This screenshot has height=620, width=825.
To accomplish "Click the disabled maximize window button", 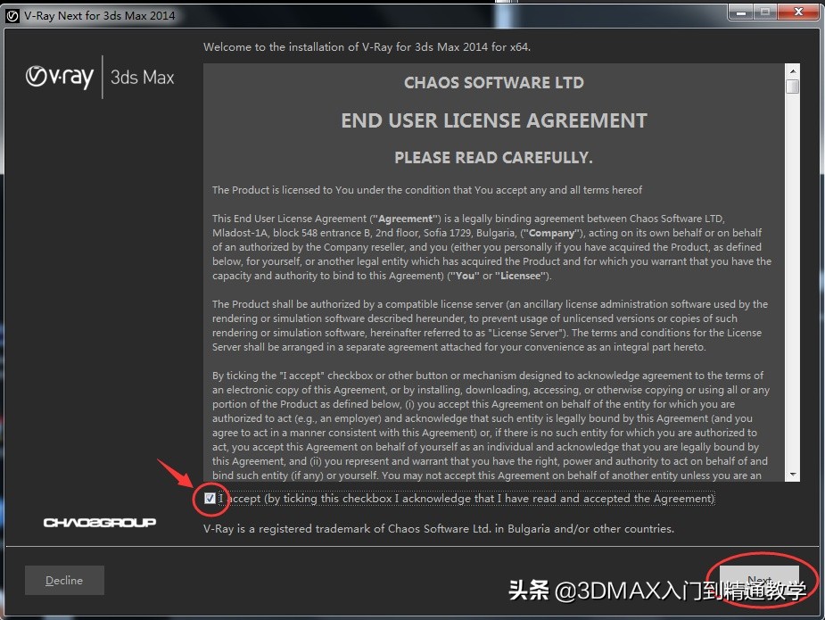I will point(765,12).
